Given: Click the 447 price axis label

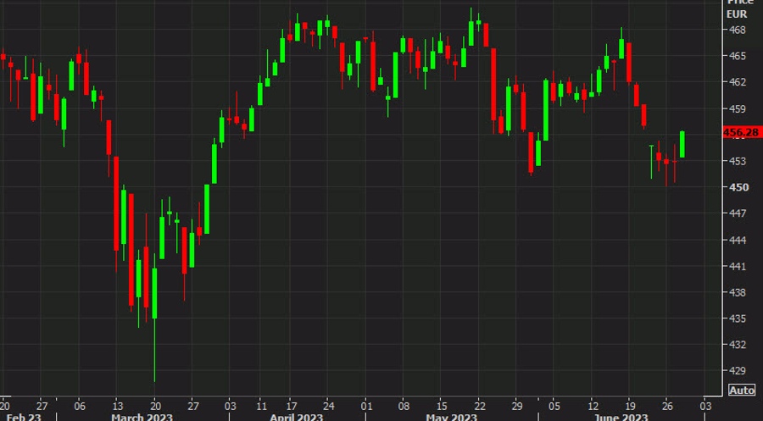Looking at the screenshot, I should (737, 213).
